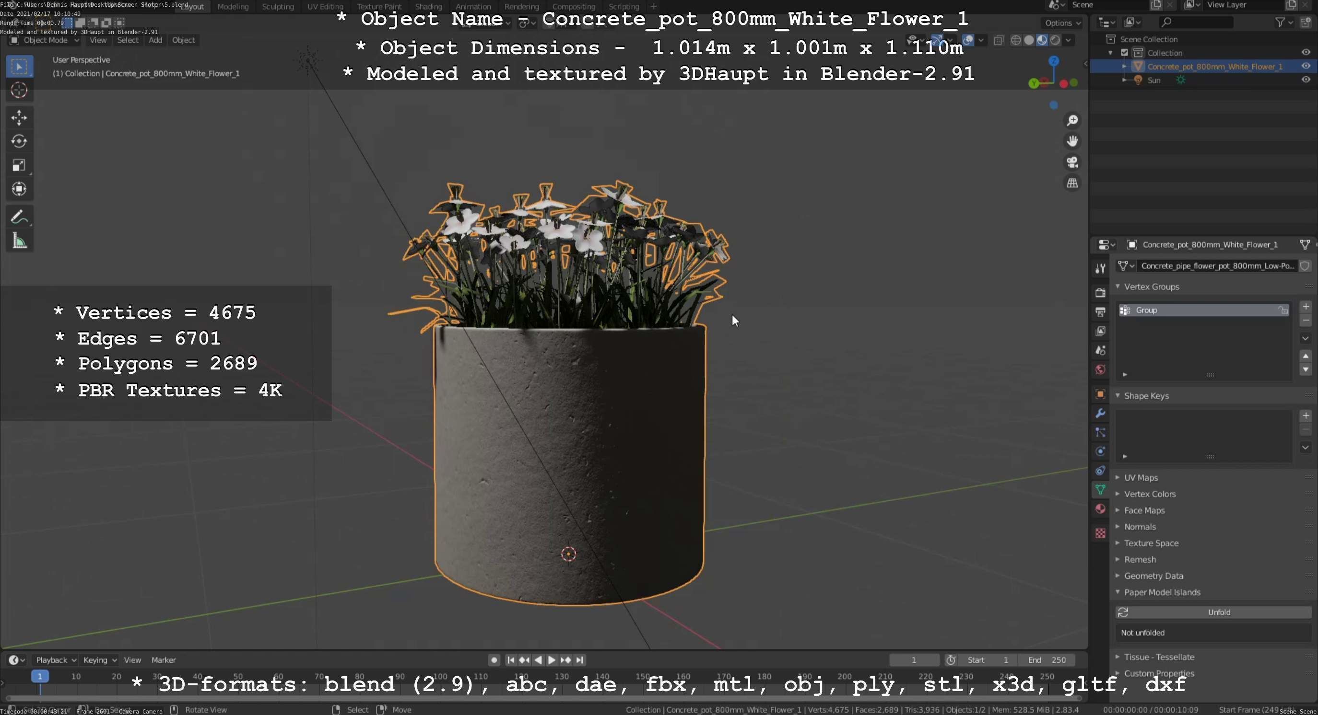
Task: Open the Physics properties tab
Action: click(x=1100, y=451)
